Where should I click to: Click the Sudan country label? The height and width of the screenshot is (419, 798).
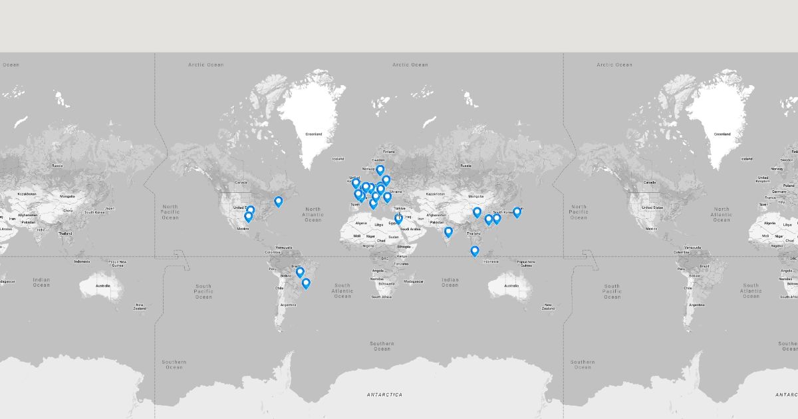coord(394,237)
